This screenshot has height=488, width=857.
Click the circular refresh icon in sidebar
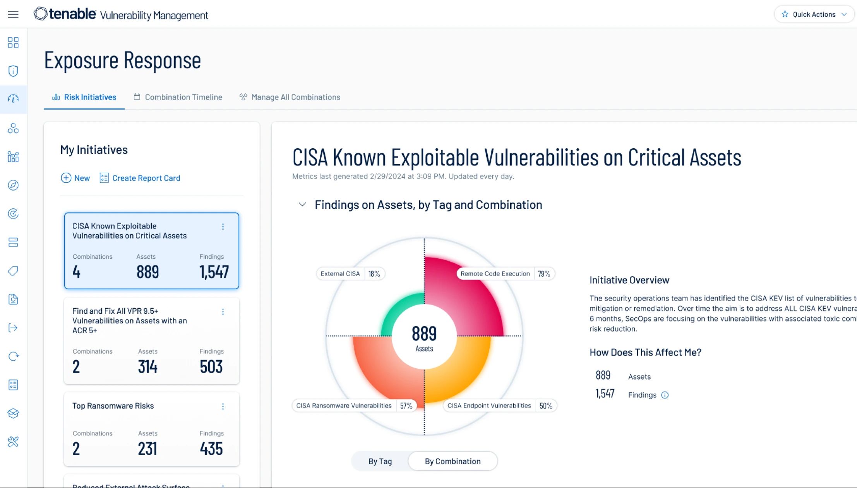click(x=13, y=356)
